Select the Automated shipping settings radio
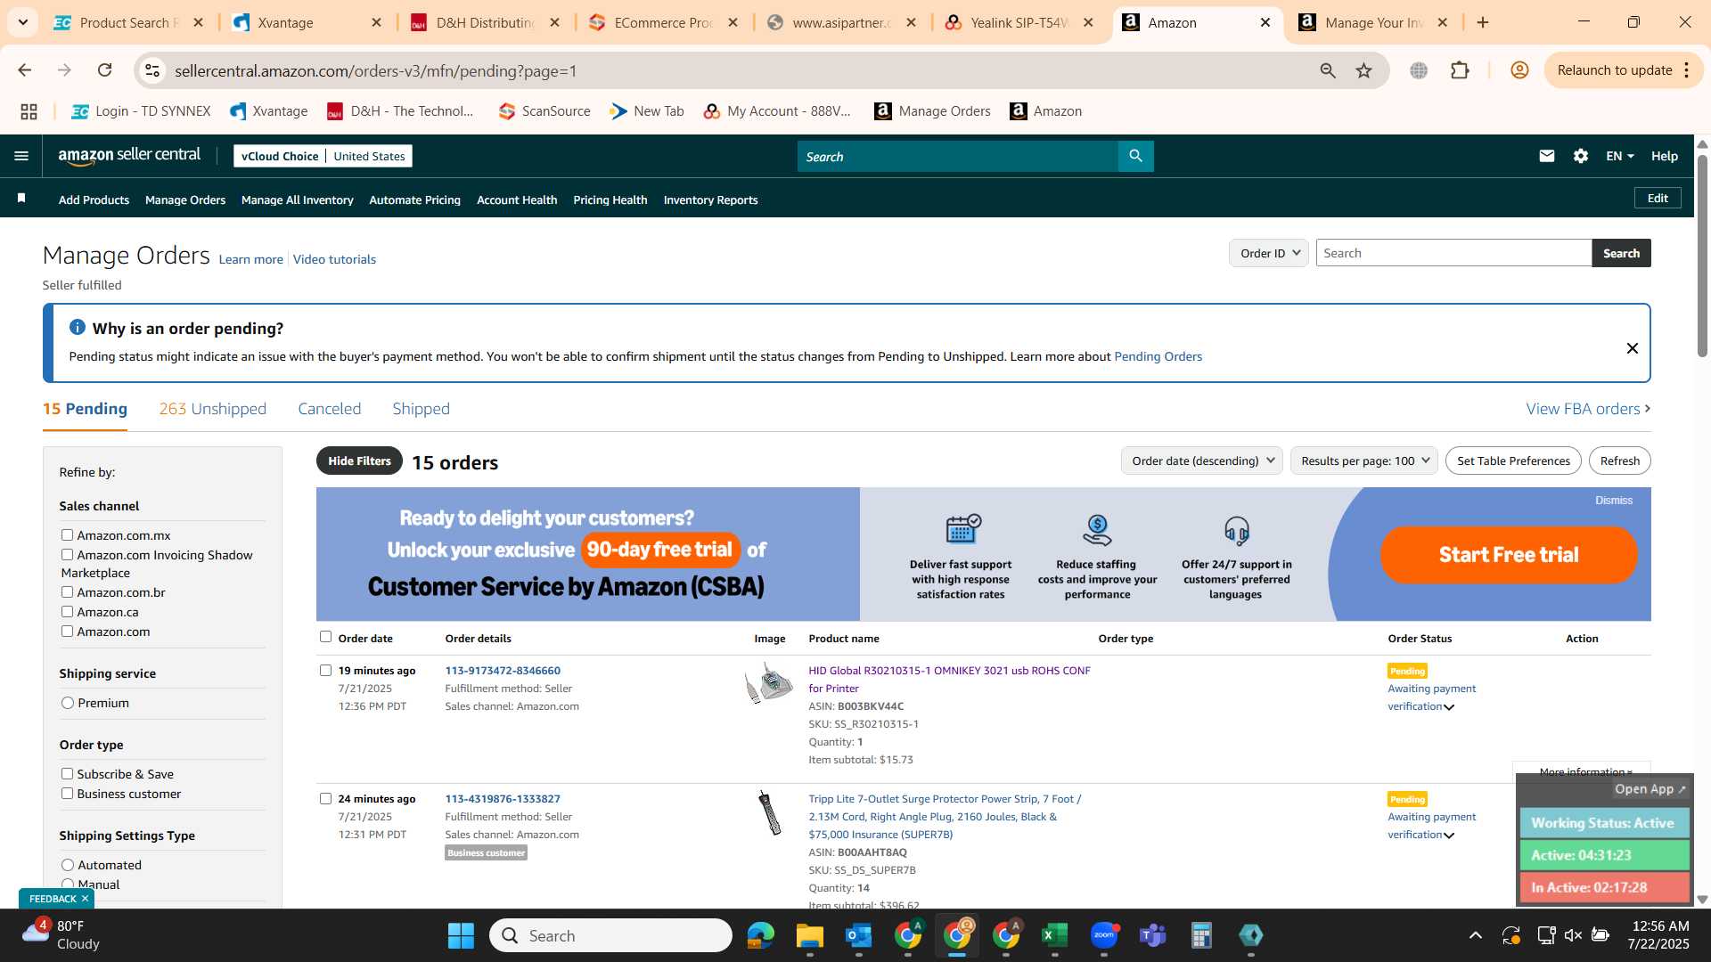1711x962 pixels. click(68, 865)
